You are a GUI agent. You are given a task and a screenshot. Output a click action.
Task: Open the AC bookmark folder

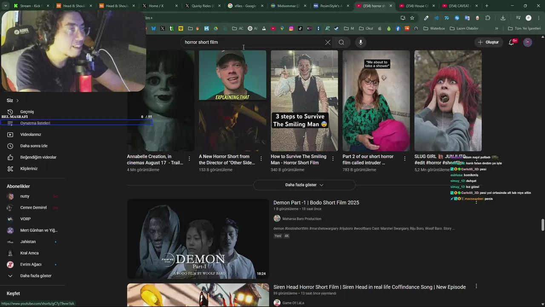[x=238, y=29]
